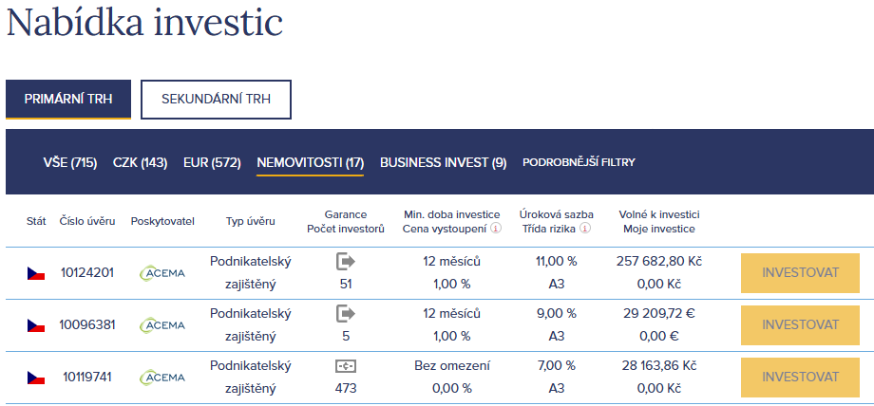Image resolution: width=874 pixels, height=406 pixels.
Task: Click the info icon beside Cena vystoupení
Action: [x=496, y=229]
